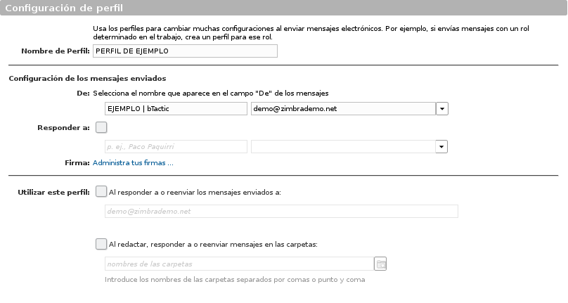Focus the 'p. ej., Paco Paquirri' name field
This screenshot has width=568, height=303.
click(176, 147)
